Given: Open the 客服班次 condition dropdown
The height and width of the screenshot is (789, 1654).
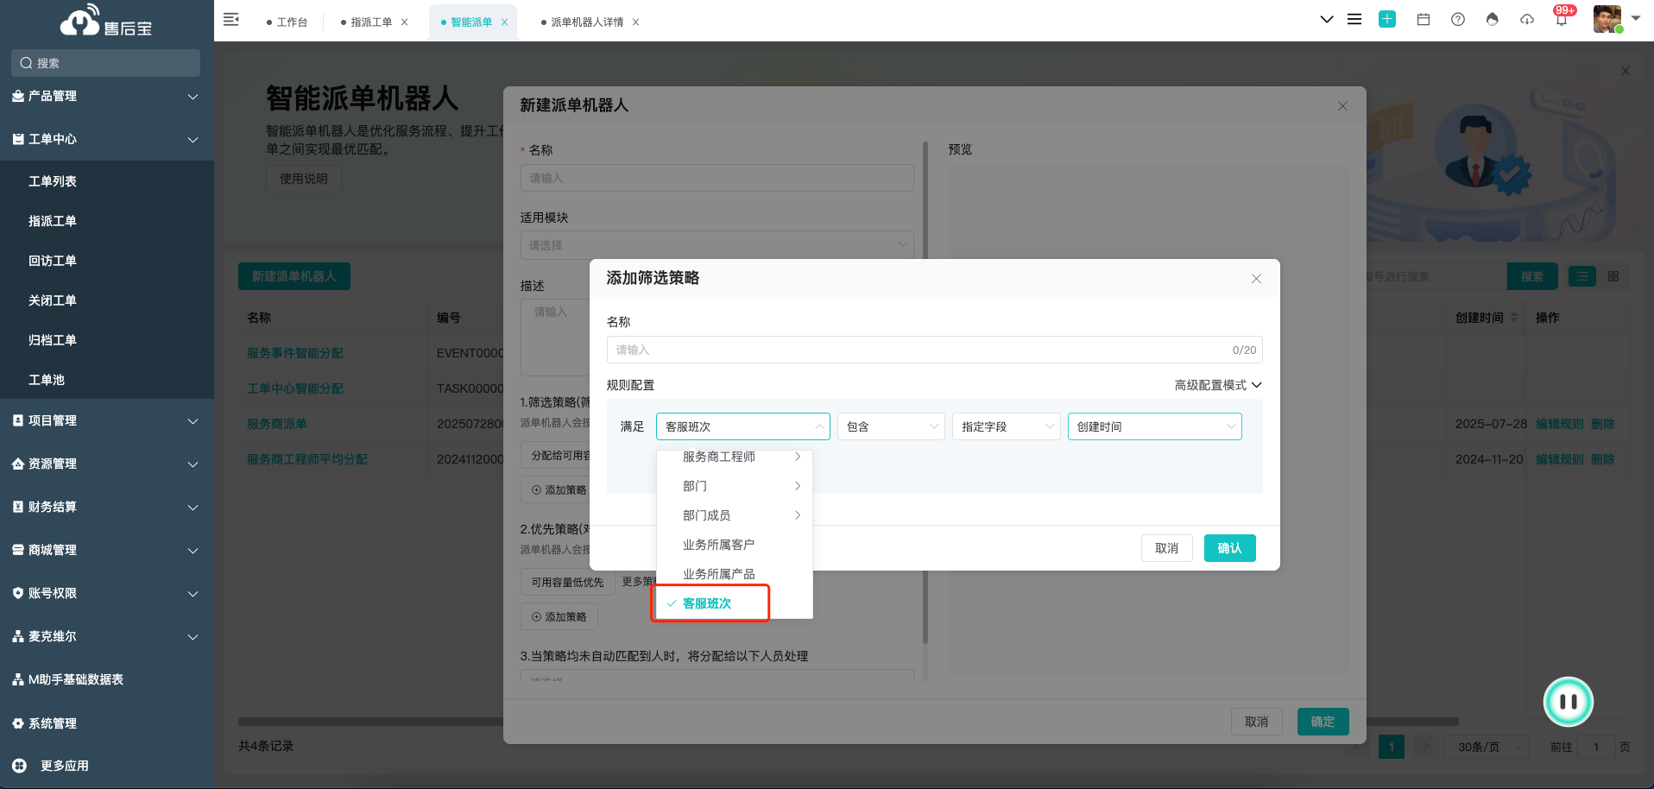Looking at the screenshot, I should [742, 426].
